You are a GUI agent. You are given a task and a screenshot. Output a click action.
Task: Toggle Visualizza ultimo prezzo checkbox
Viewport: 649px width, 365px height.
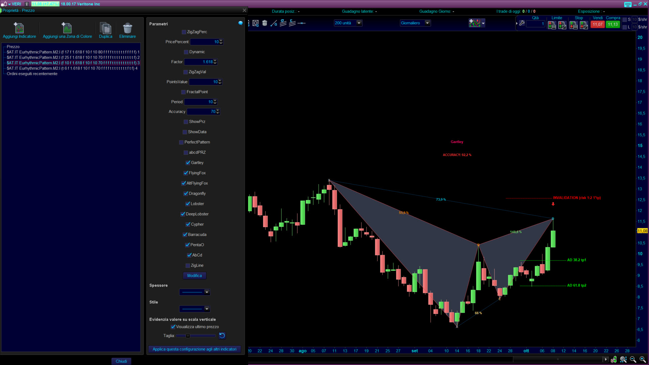(x=173, y=327)
